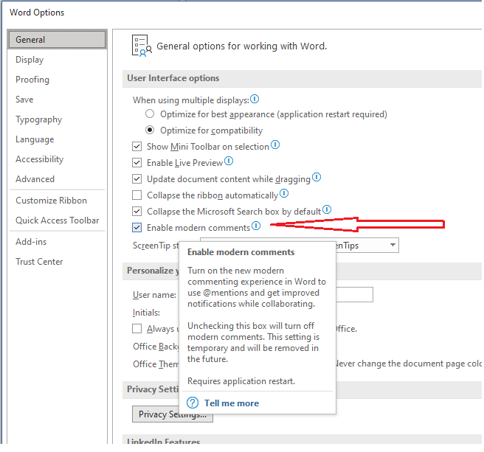Click the Privacy Settings button

coord(173,414)
